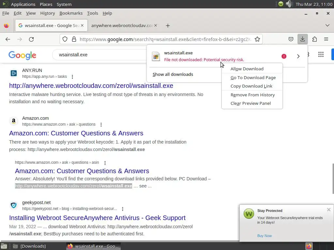Open Firefox hamburger application menu

coord(326,39)
